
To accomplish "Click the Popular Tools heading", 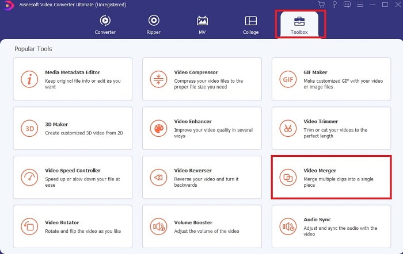I will point(33,49).
